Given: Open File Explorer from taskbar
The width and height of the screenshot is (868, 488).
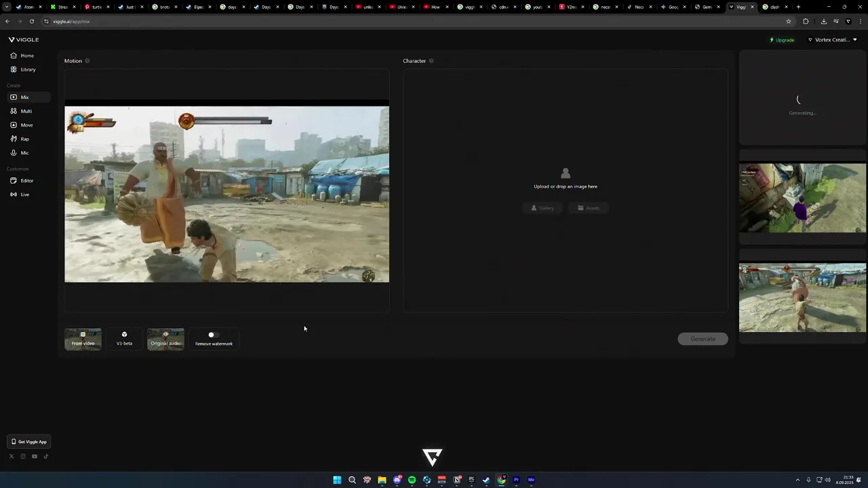Looking at the screenshot, I should (x=382, y=480).
